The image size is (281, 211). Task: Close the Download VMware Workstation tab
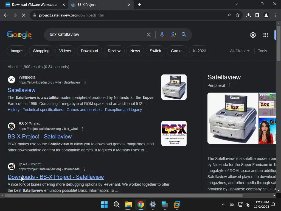pos(64,5)
